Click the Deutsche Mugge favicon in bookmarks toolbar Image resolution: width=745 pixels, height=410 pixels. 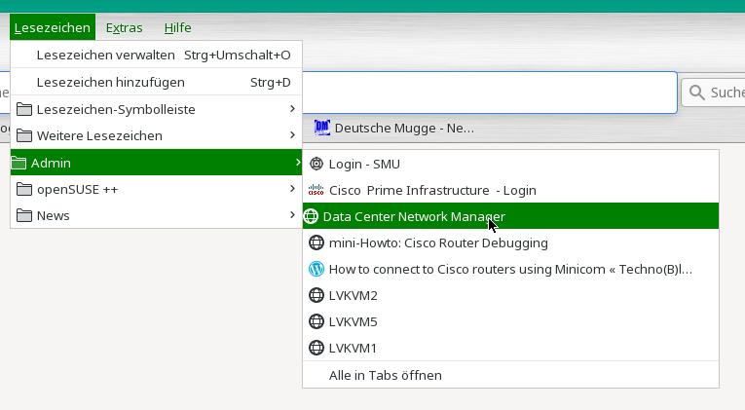click(322, 128)
